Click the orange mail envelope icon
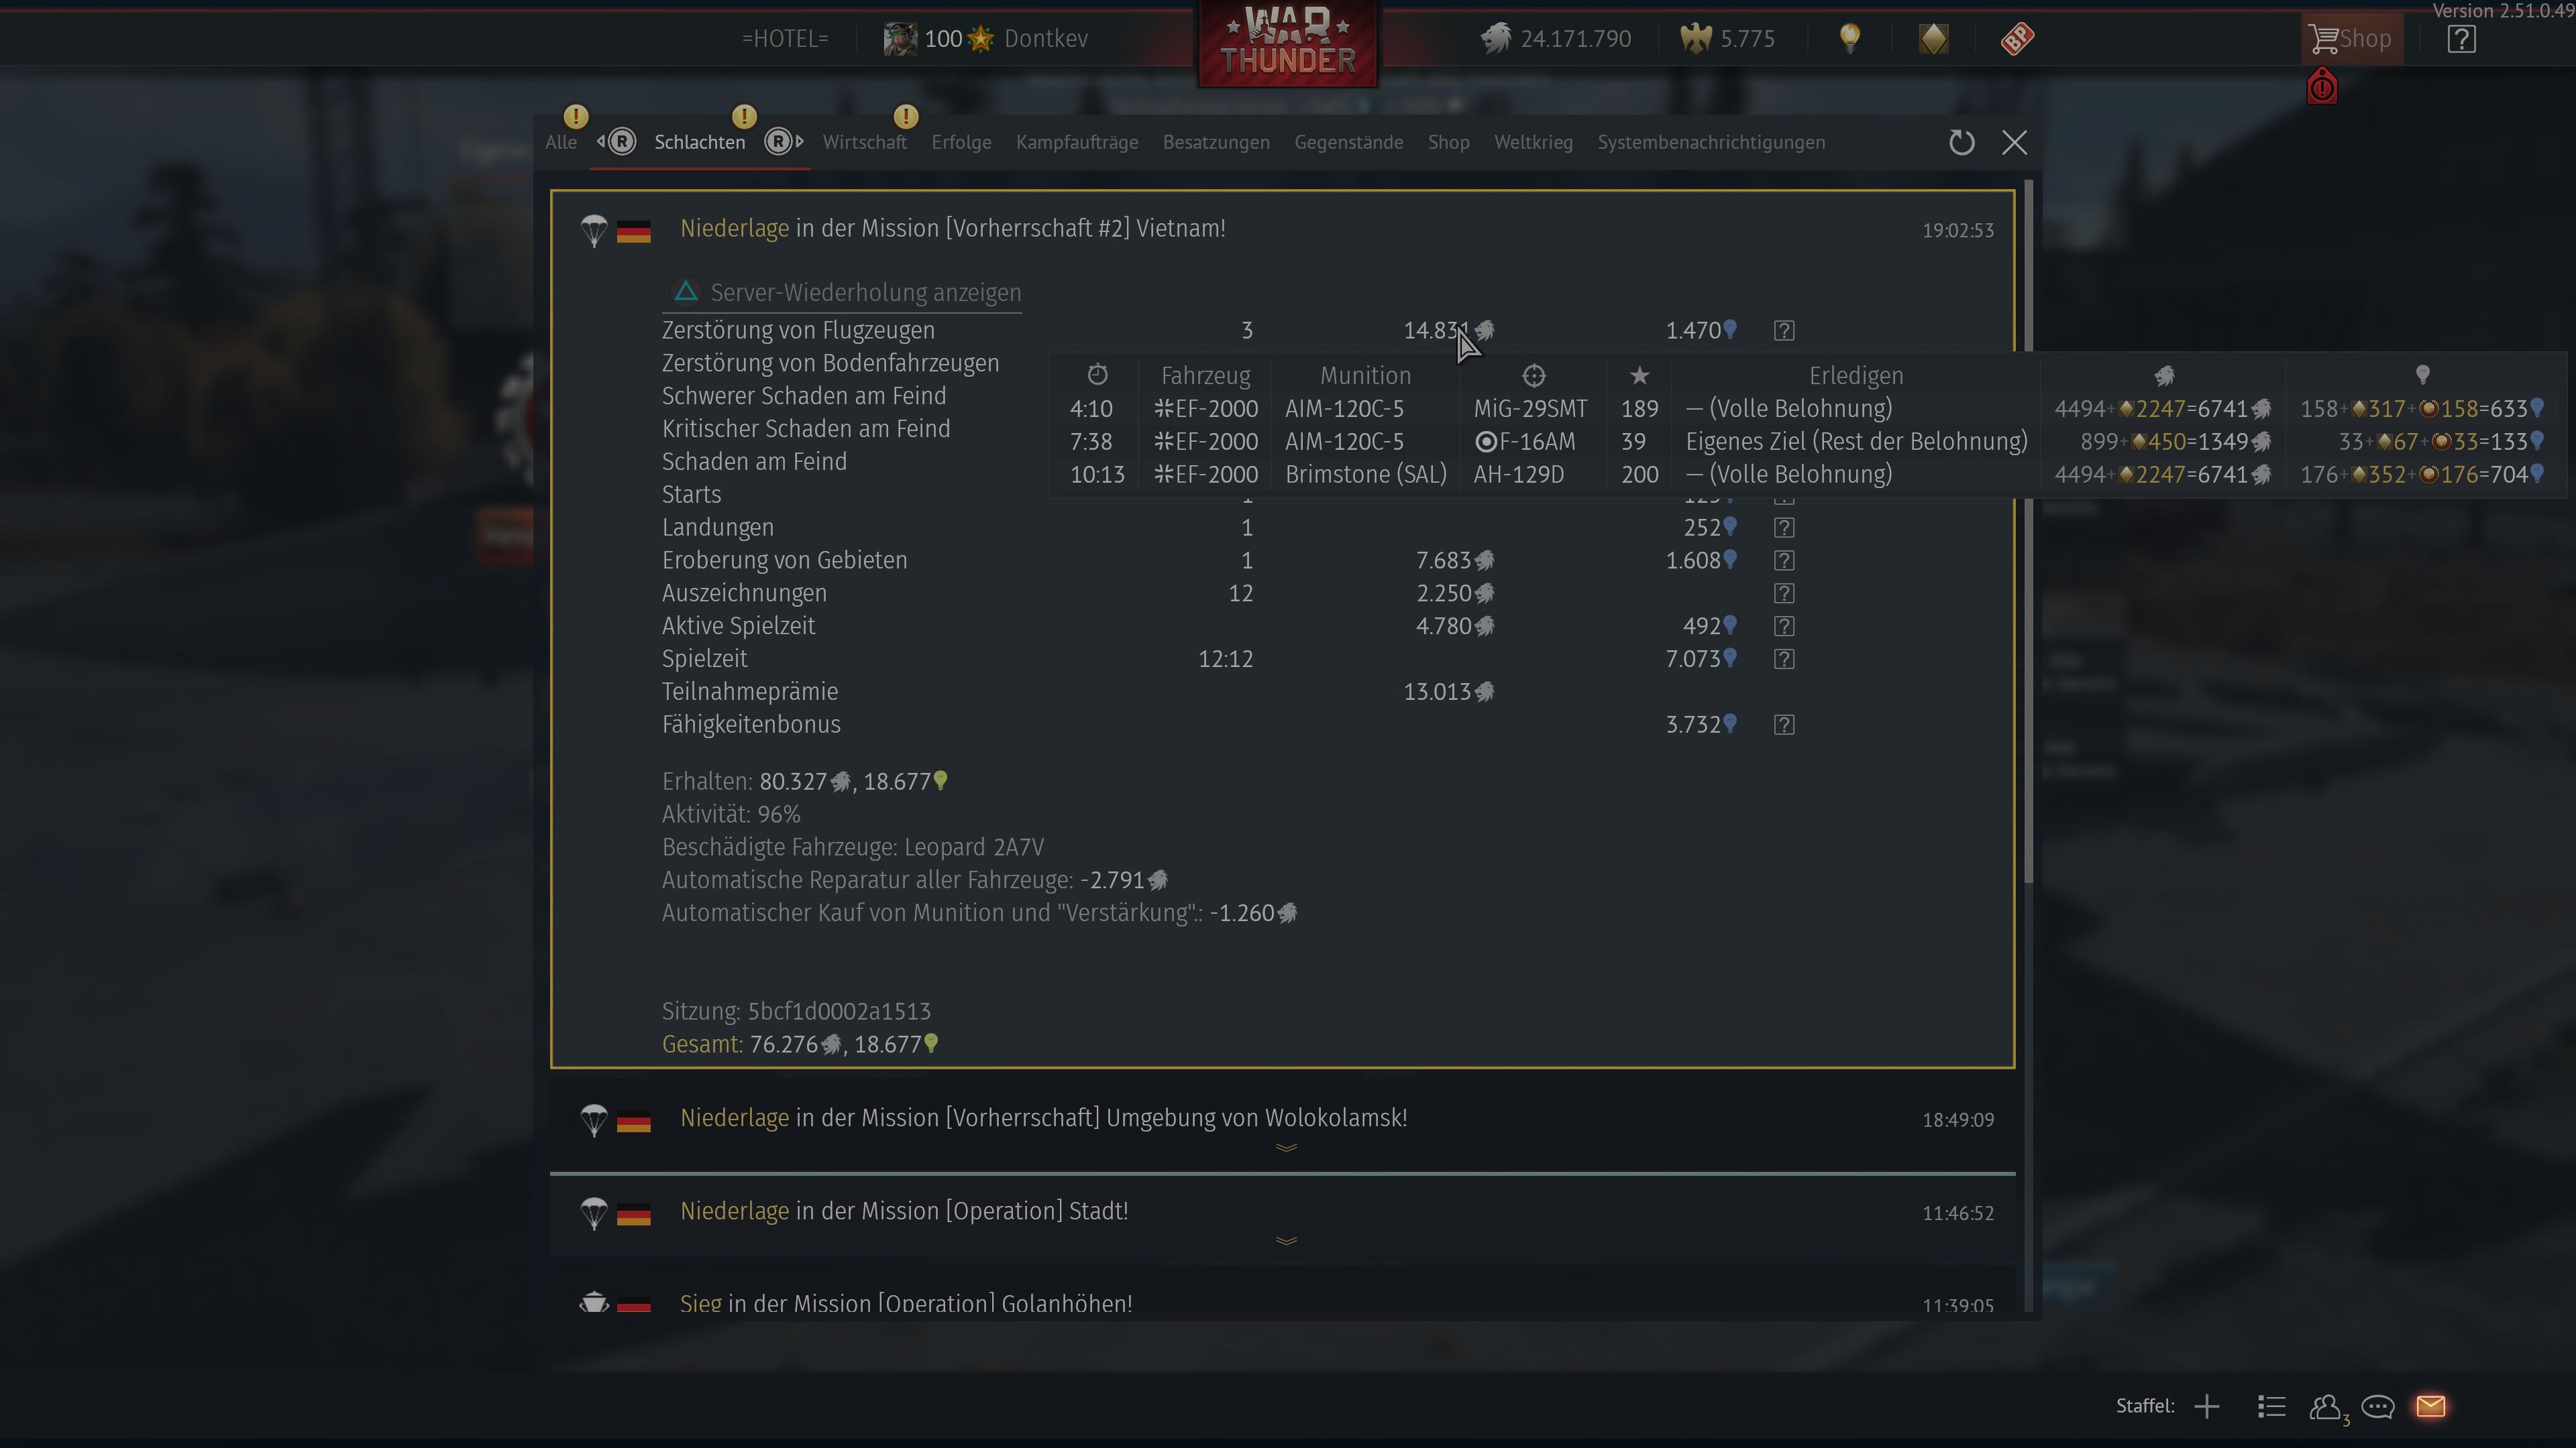Image resolution: width=2576 pixels, height=1448 pixels. click(2430, 1407)
